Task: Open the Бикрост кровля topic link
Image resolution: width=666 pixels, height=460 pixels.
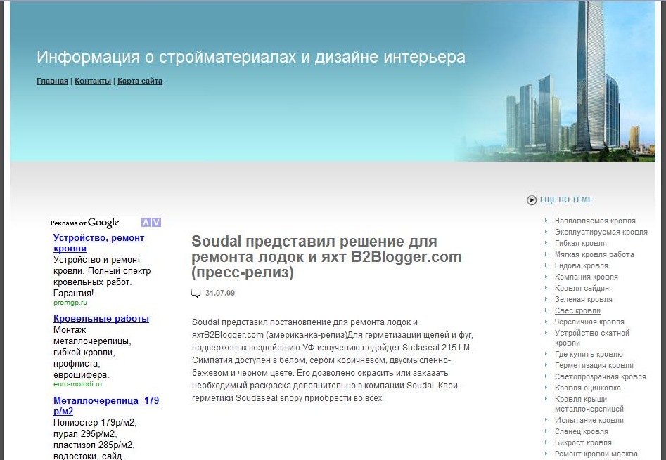Action: [583, 442]
